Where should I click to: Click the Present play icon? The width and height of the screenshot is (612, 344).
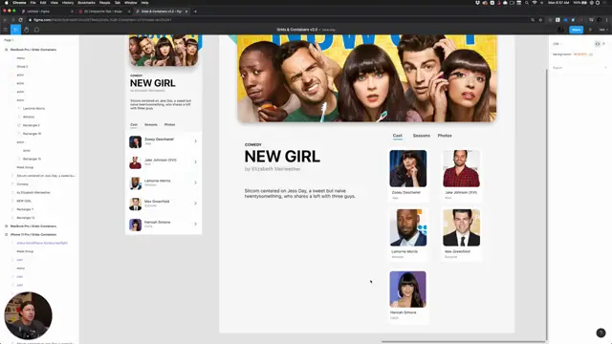[x=591, y=30]
